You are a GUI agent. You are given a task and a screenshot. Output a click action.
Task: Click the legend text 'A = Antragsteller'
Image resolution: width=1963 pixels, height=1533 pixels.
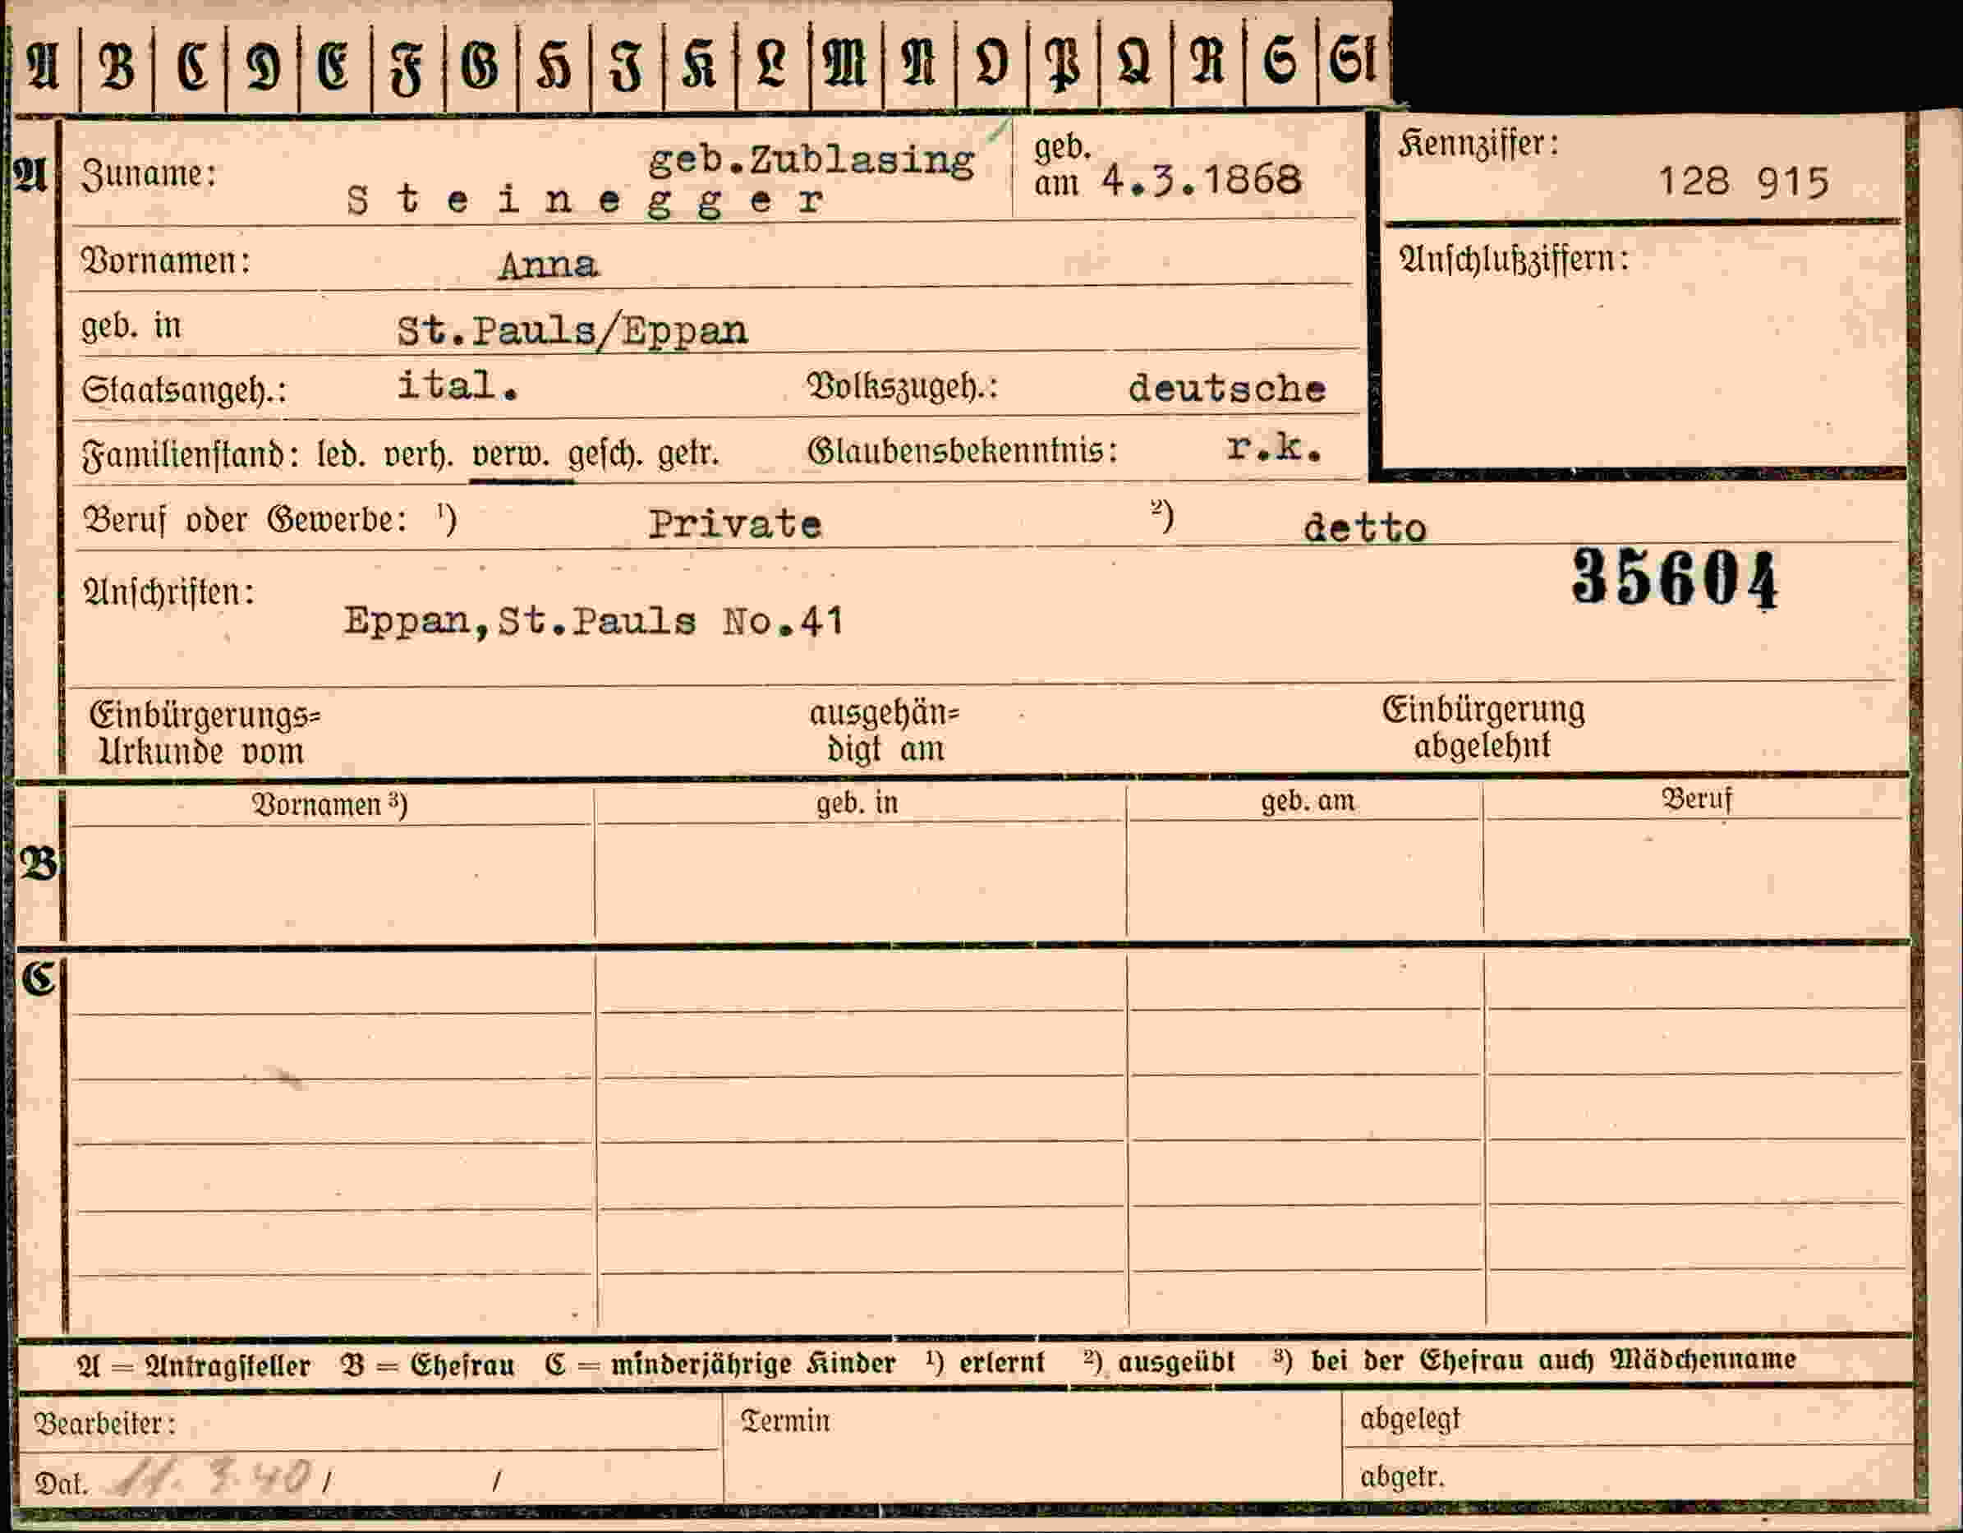pos(193,1367)
